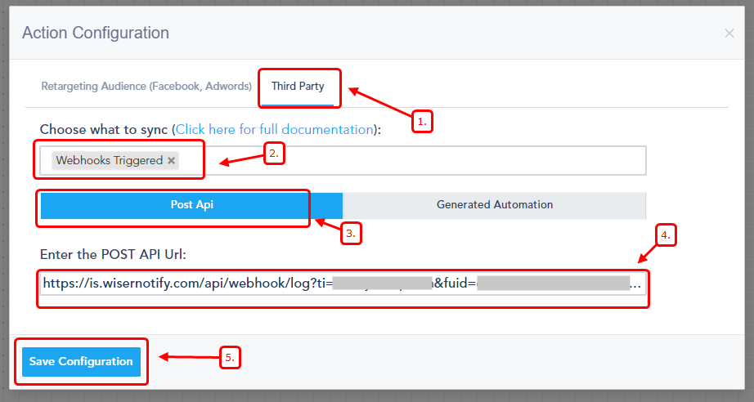The image size is (754, 402).
Task: Switch to the Third Party tab
Action: 298,86
